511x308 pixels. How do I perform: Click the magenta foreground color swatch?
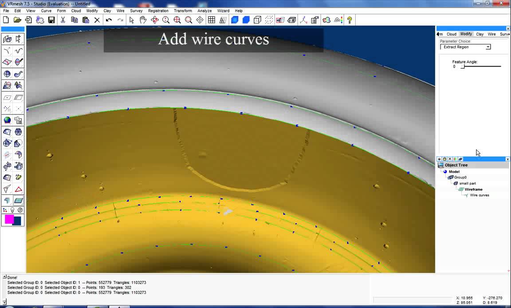[x=9, y=219]
